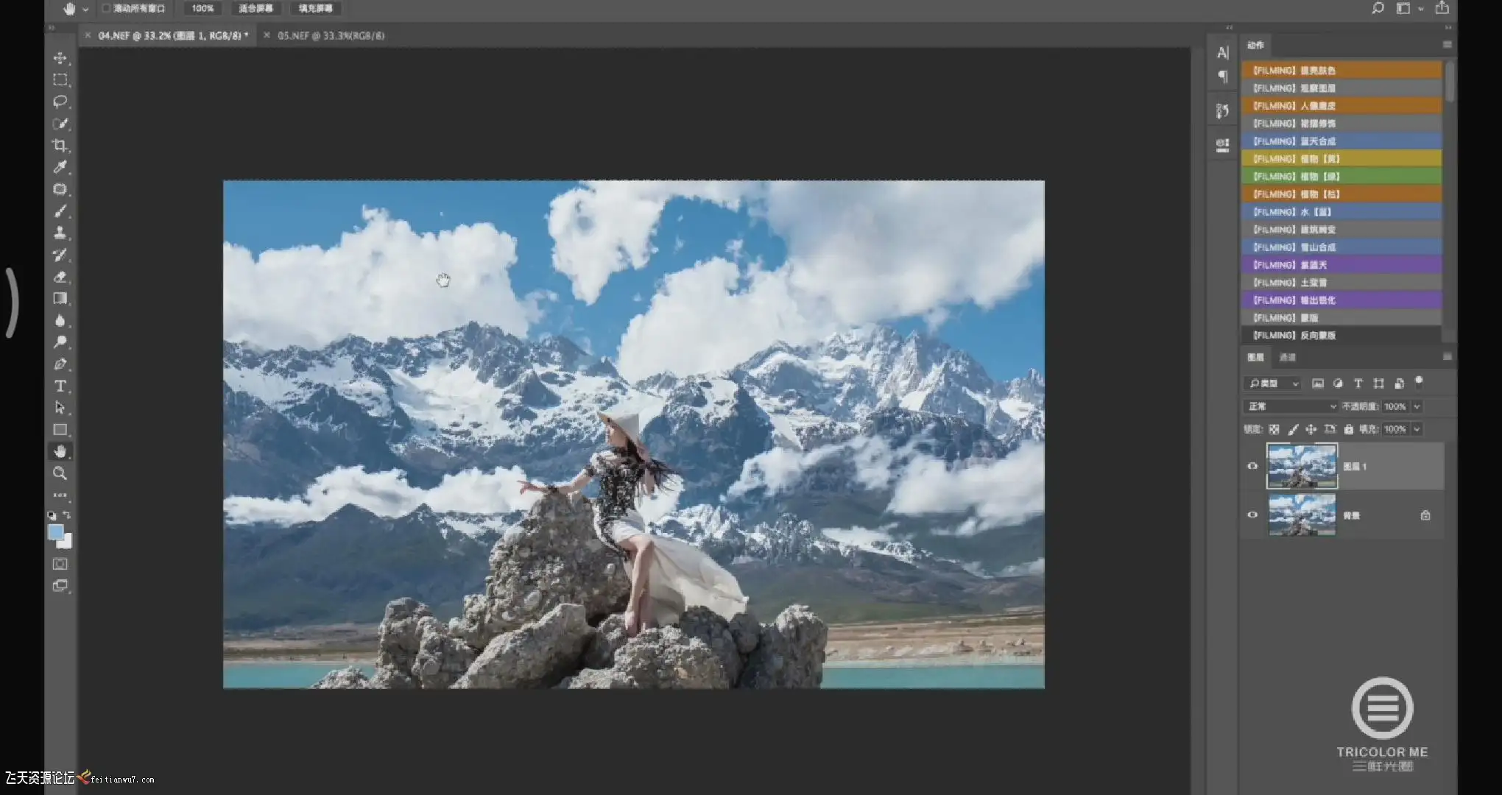Open the layer blend mode dropdown

(x=1291, y=406)
